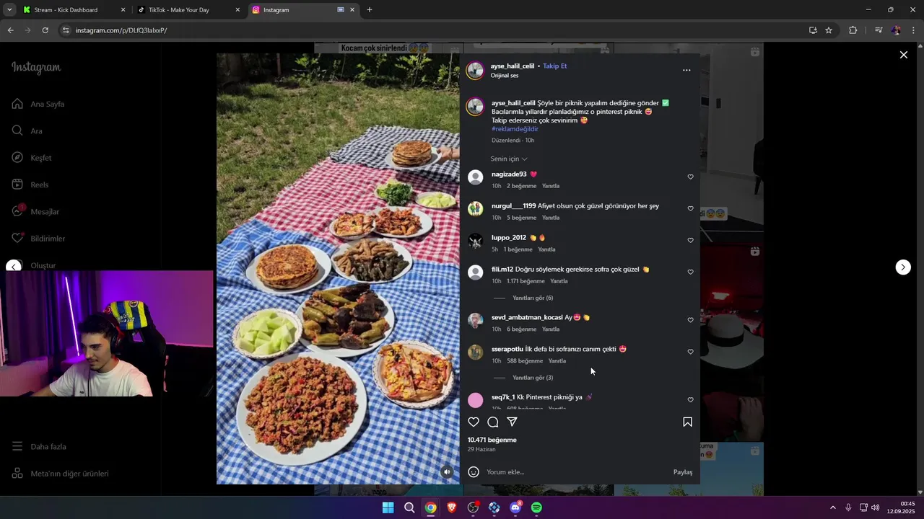The width and height of the screenshot is (924, 519).
Task: Open Spotify from taskbar
Action: [x=536, y=507]
